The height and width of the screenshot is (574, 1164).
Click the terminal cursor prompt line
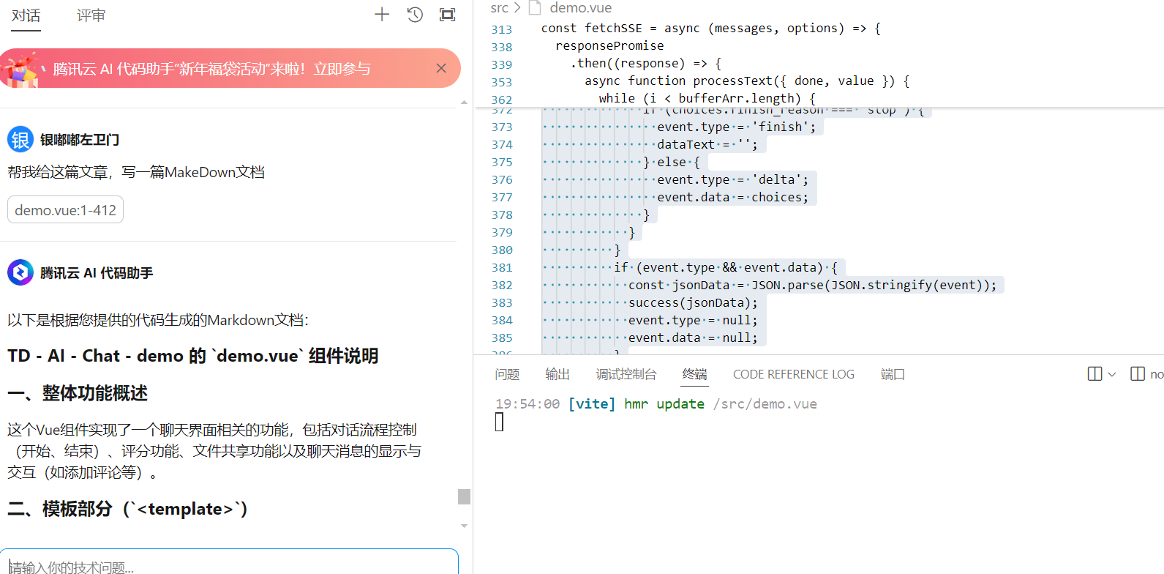(x=500, y=422)
